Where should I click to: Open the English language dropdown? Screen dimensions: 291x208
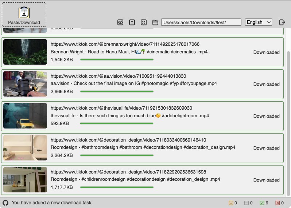click(258, 22)
